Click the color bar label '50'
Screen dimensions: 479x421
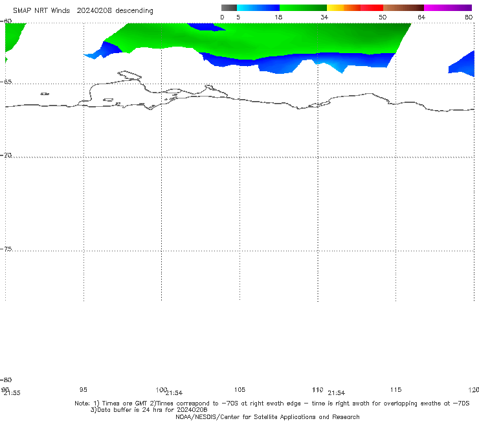(x=383, y=17)
